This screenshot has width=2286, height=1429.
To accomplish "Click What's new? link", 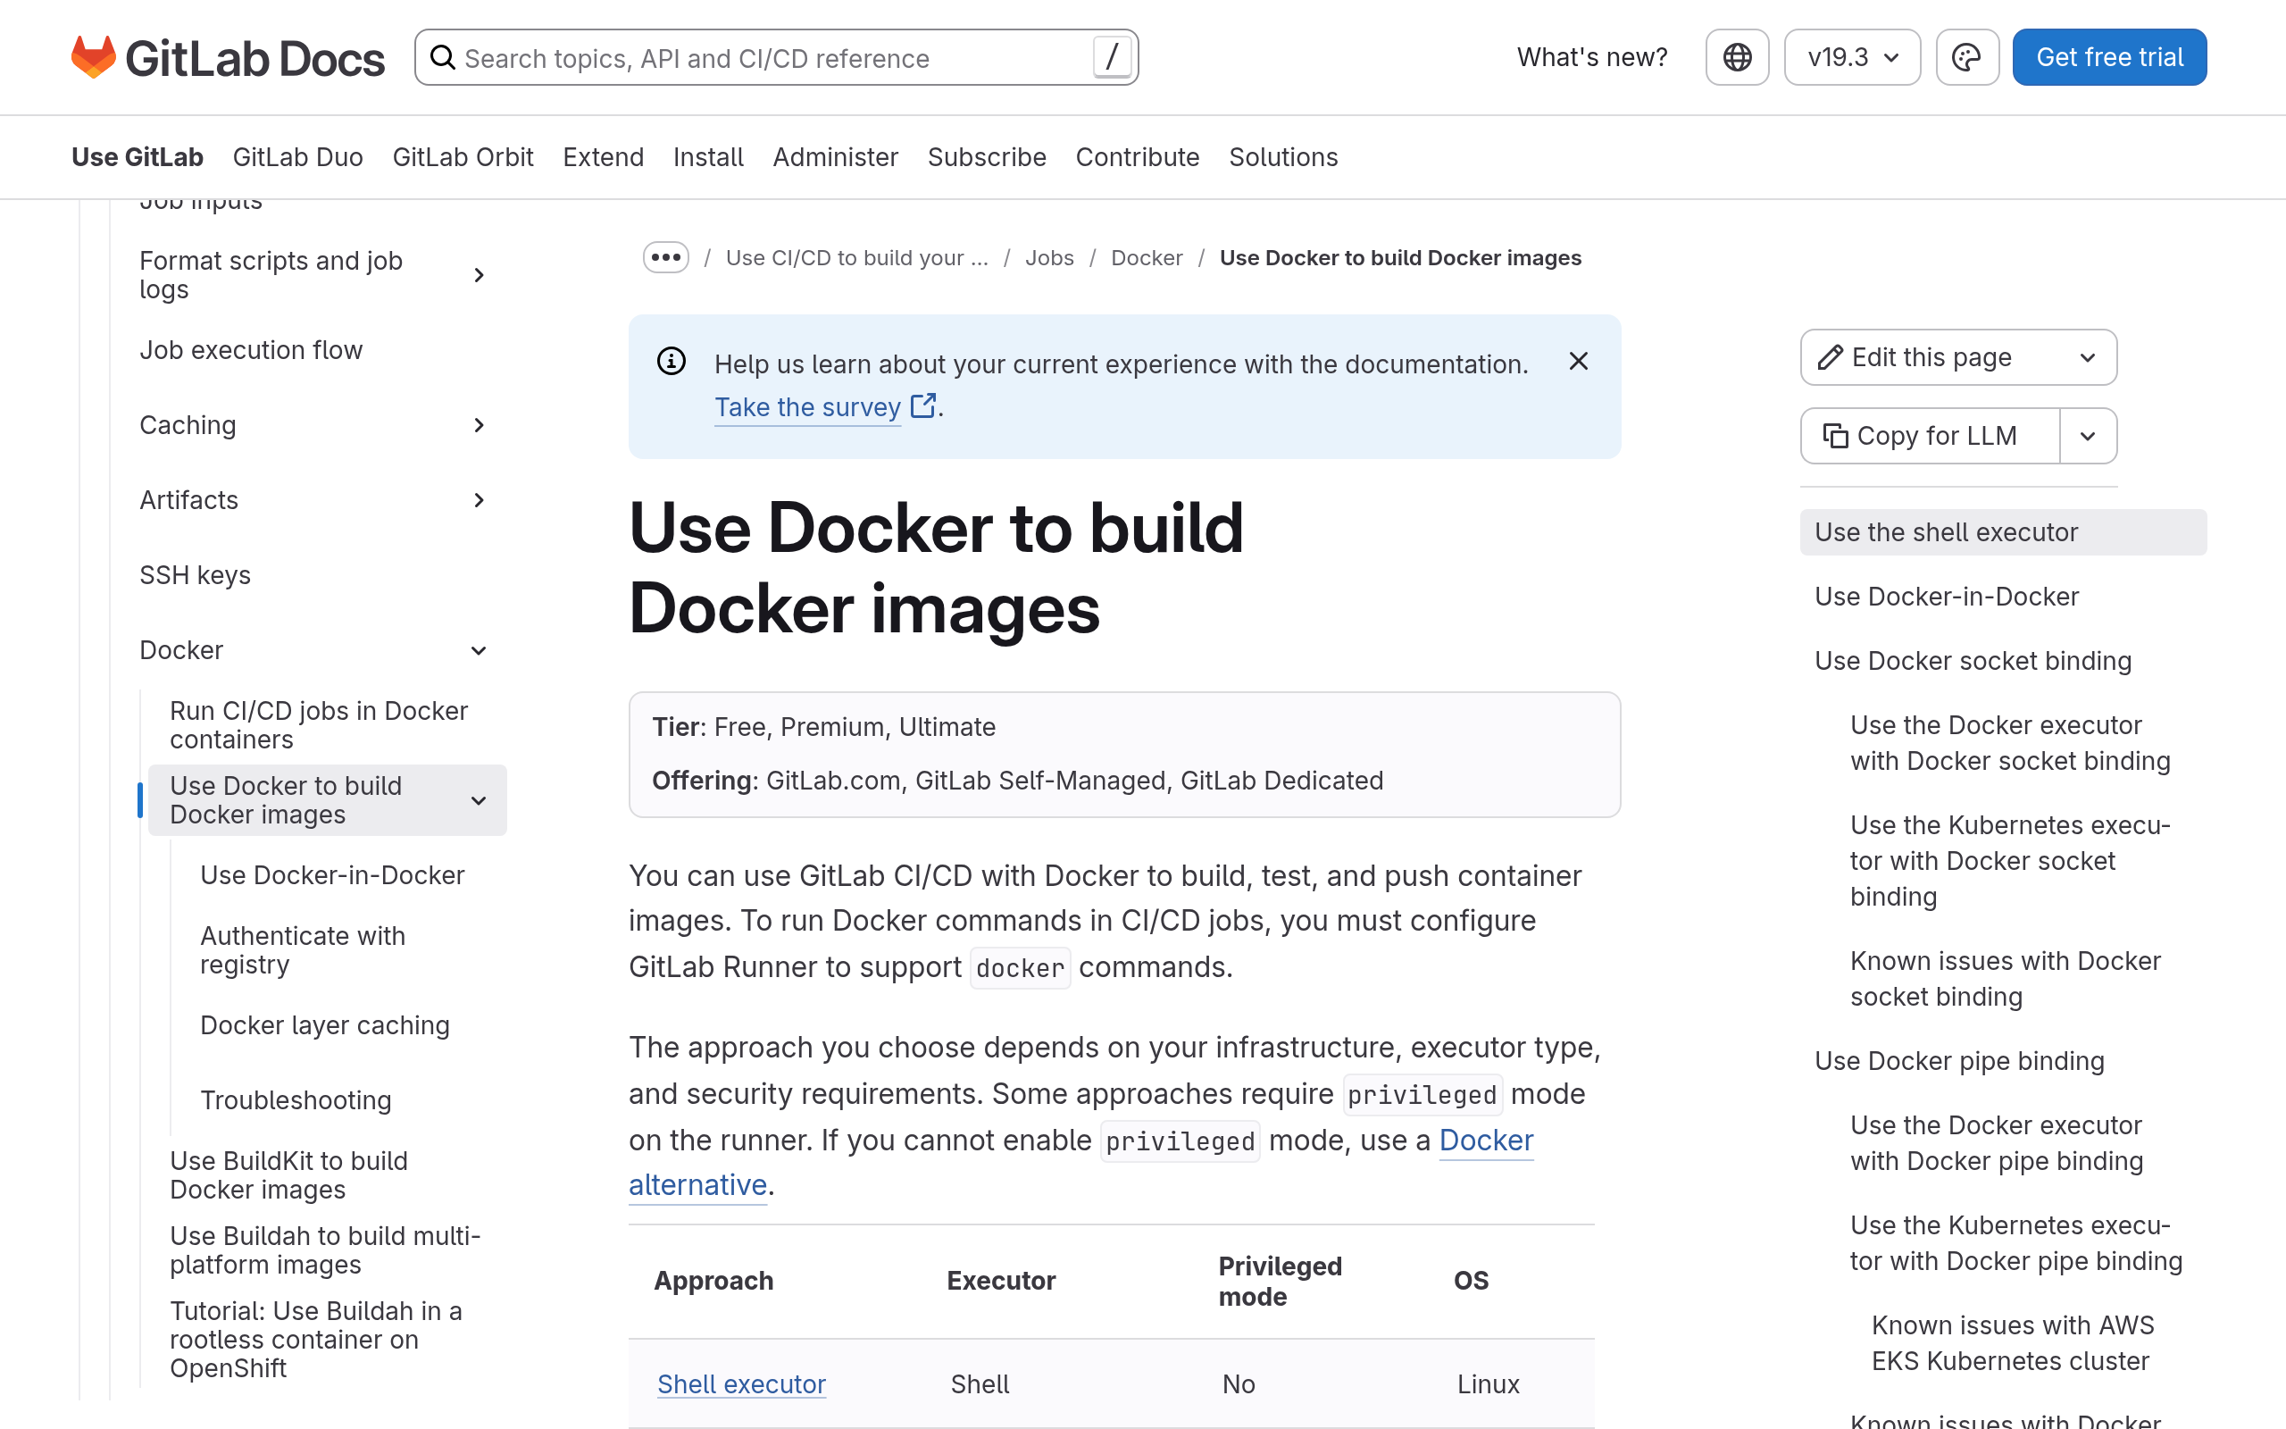I will click(1591, 58).
